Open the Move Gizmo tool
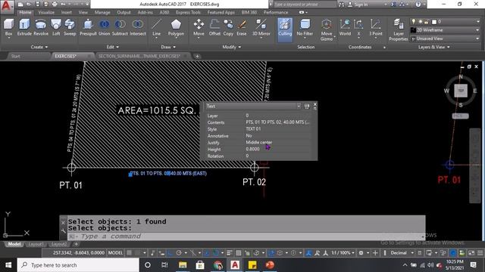Image resolution: width=485 pixels, height=272 pixels. 327,30
